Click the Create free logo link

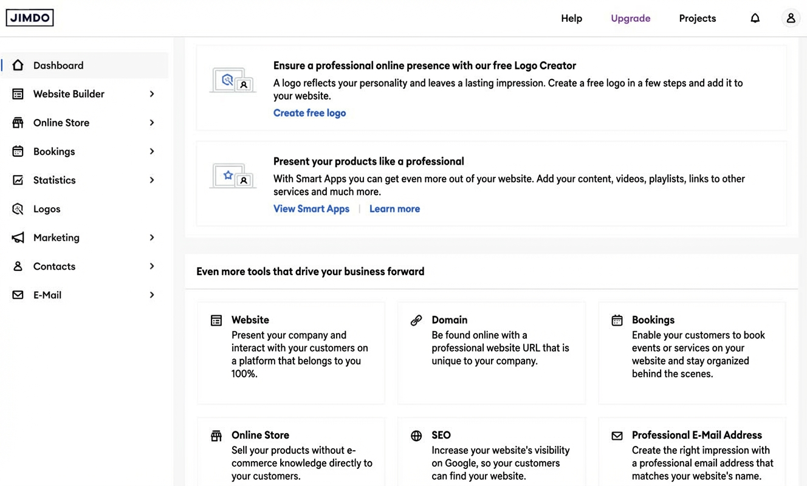309,113
